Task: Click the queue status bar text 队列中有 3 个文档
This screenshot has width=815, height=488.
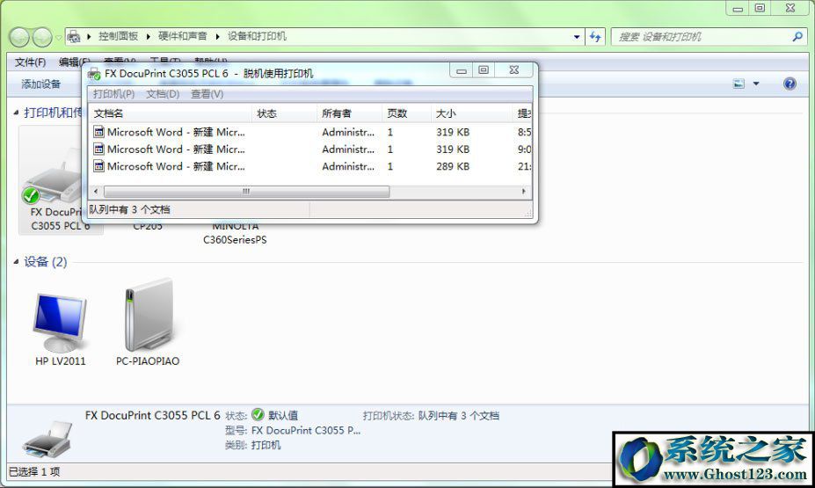Action: 129,209
